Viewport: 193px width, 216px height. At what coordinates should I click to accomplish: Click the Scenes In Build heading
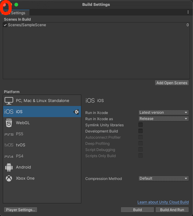17,19
